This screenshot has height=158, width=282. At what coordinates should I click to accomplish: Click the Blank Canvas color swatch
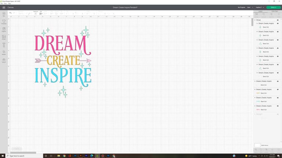257,145
